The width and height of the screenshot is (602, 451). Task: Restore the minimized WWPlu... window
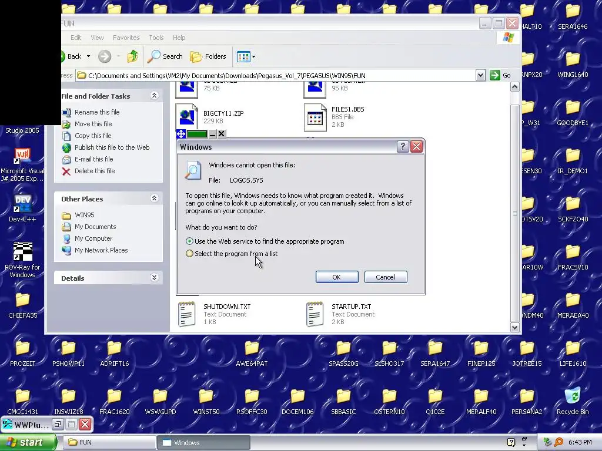click(x=58, y=424)
